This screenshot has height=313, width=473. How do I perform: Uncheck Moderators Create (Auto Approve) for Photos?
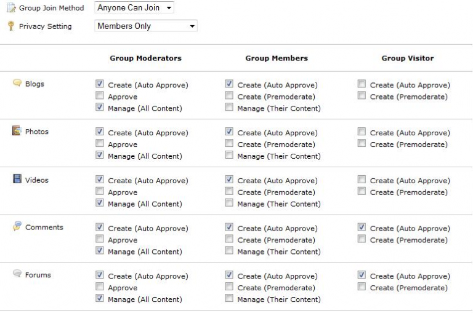(x=100, y=132)
